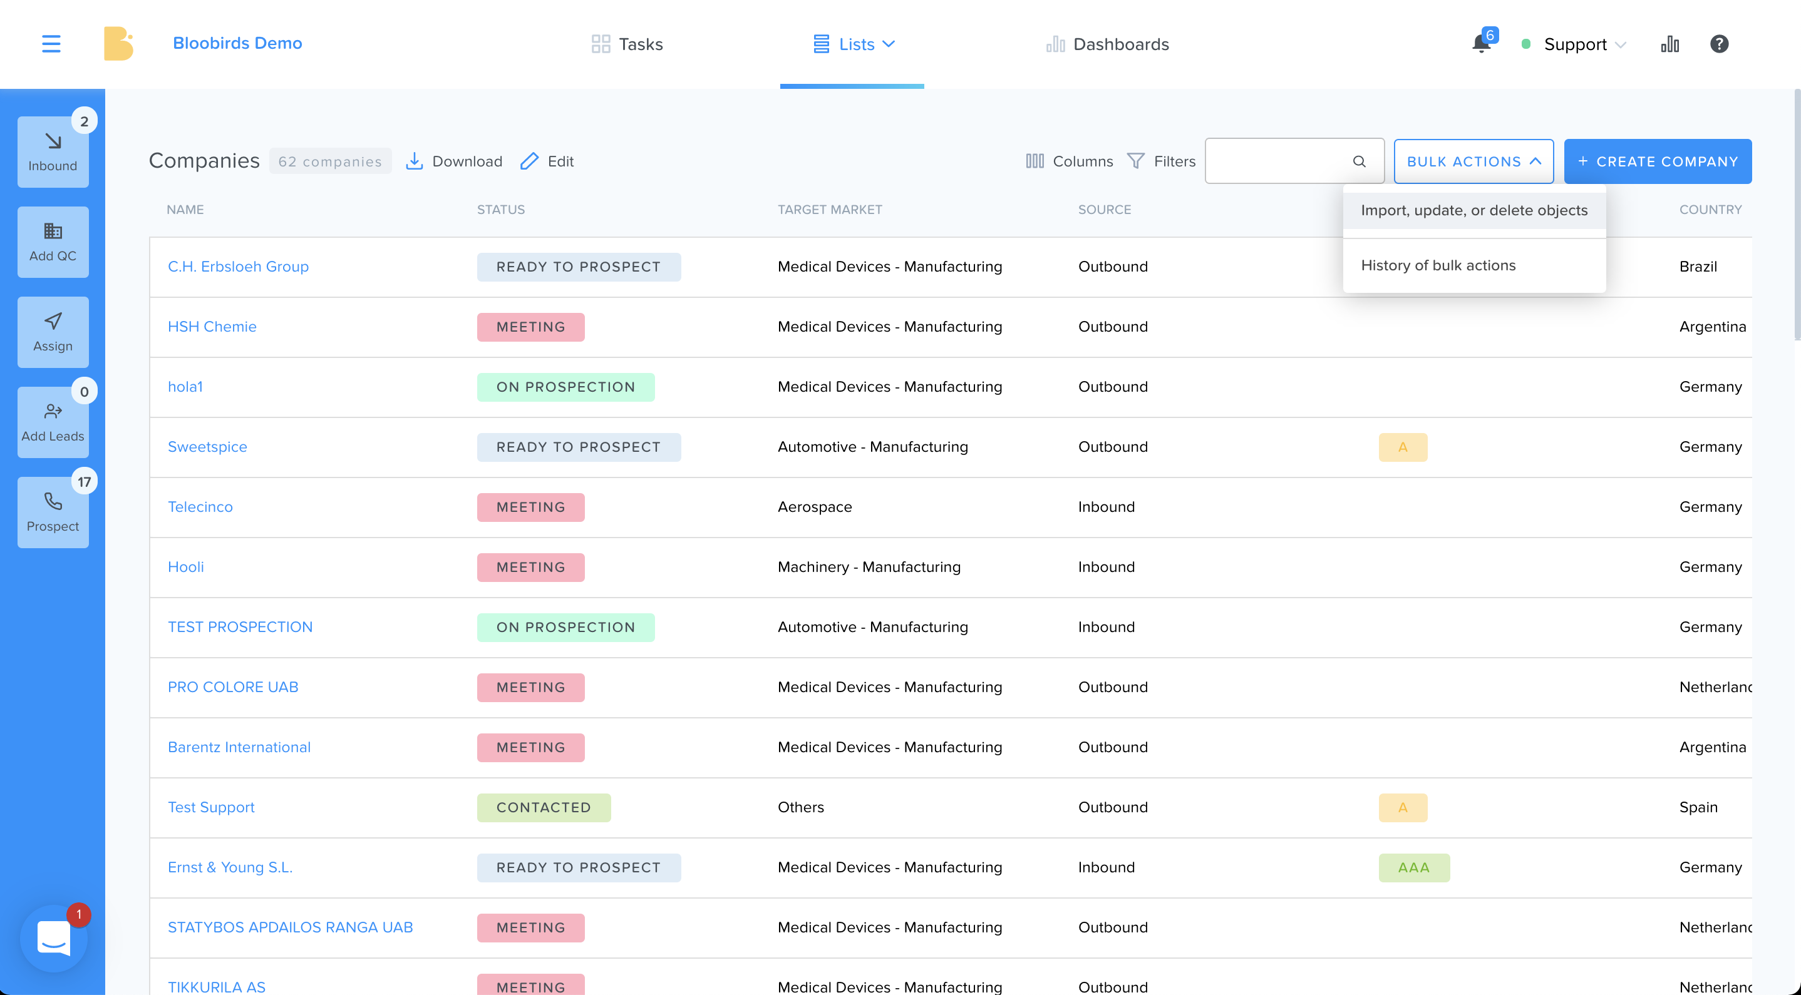Click the Edit pencil icon
The image size is (1801, 995).
[529, 161]
